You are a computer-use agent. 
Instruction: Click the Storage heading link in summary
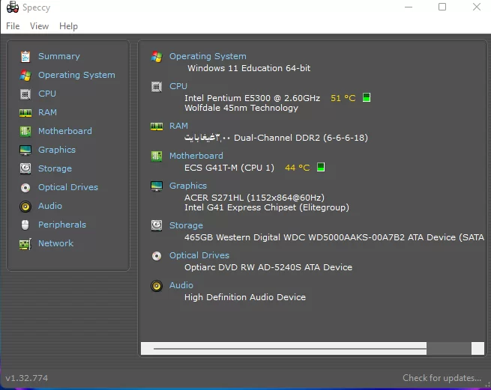187,225
